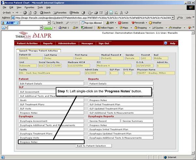
Task: Click the Print toolbar icon
Action: coord(96,13)
